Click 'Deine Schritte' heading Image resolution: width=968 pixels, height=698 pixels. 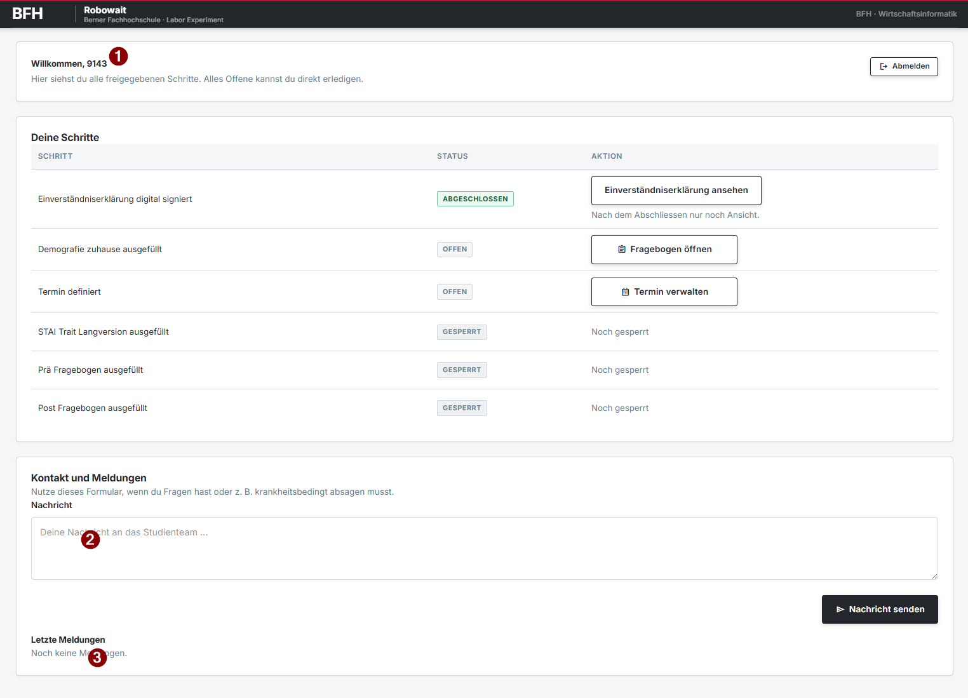(65, 138)
